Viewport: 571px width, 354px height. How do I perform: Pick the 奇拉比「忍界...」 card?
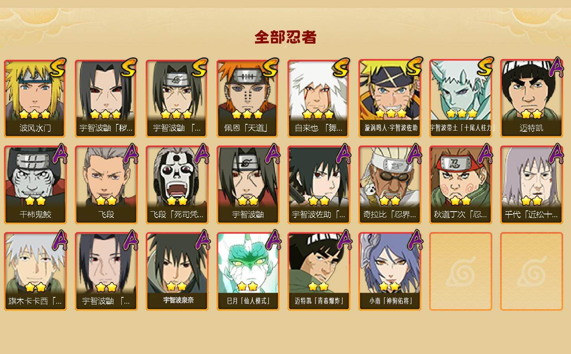click(390, 185)
